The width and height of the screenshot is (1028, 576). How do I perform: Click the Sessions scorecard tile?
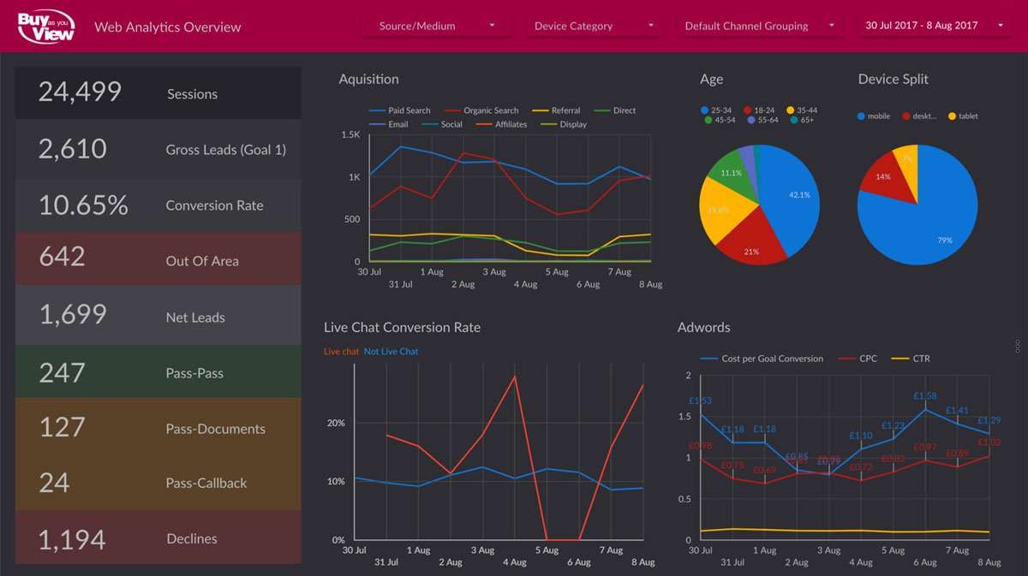point(158,93)
